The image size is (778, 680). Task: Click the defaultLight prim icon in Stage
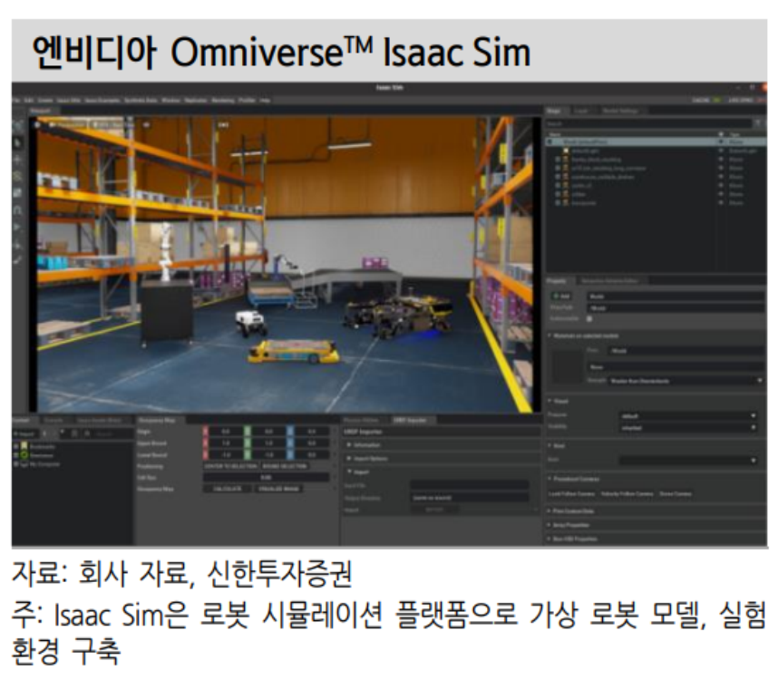(x=566, y=151)
